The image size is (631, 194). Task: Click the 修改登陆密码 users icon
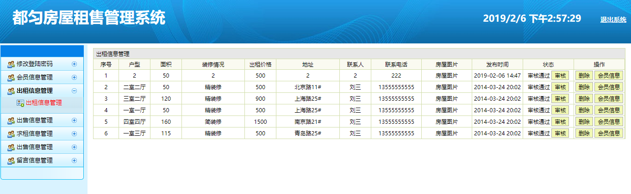tap(11, 64)
